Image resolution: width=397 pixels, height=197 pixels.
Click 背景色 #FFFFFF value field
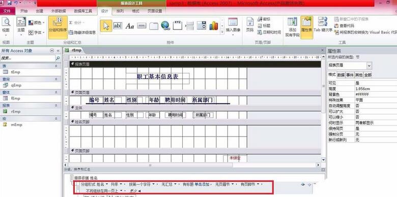point(376,94)
